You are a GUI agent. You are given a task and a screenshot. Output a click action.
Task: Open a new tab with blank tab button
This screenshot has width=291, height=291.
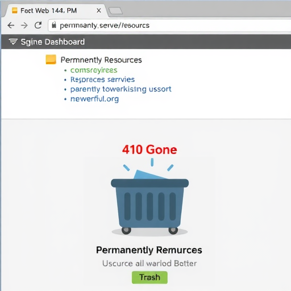pos(115,11)
